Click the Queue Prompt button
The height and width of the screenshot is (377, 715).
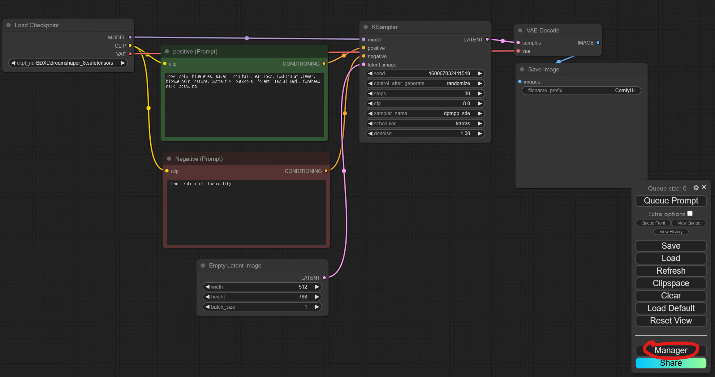click(x=671, y=201)
